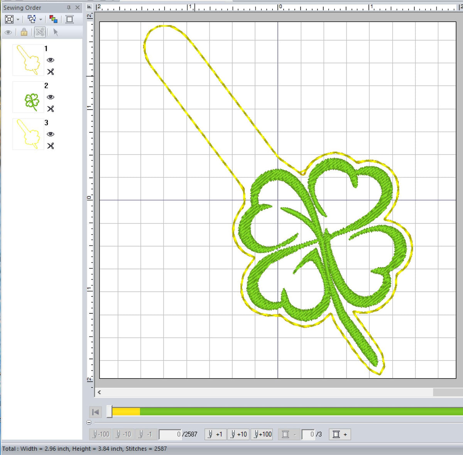Toggle scissors trim icon for step 1
Screen dimensions: 463x455
[x=51, y=72]
